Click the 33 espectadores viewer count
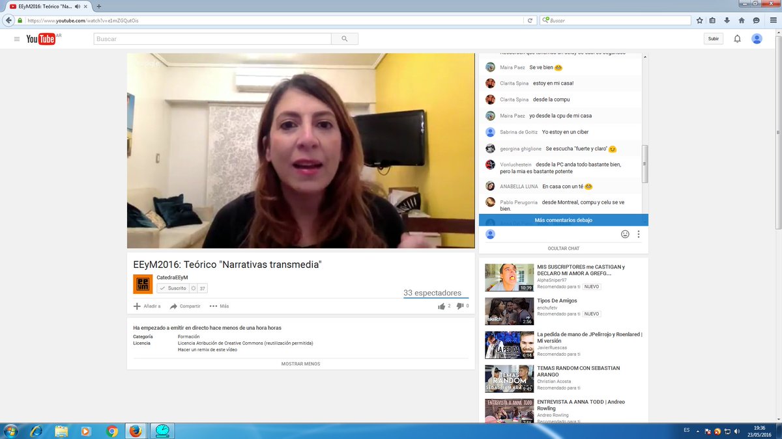782x439 pixels. (432, 293)
